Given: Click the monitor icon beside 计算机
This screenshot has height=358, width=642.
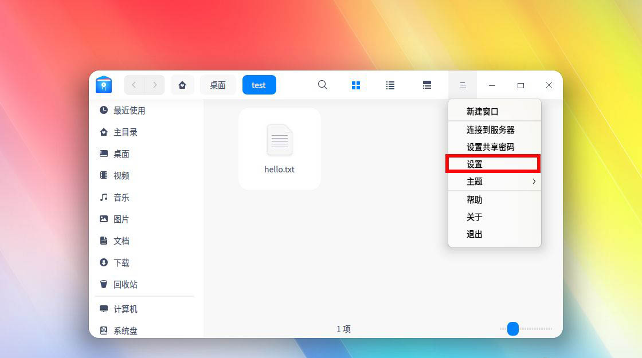Looking at the screenshot, I should pyautogui.click(x=104, y=309).
